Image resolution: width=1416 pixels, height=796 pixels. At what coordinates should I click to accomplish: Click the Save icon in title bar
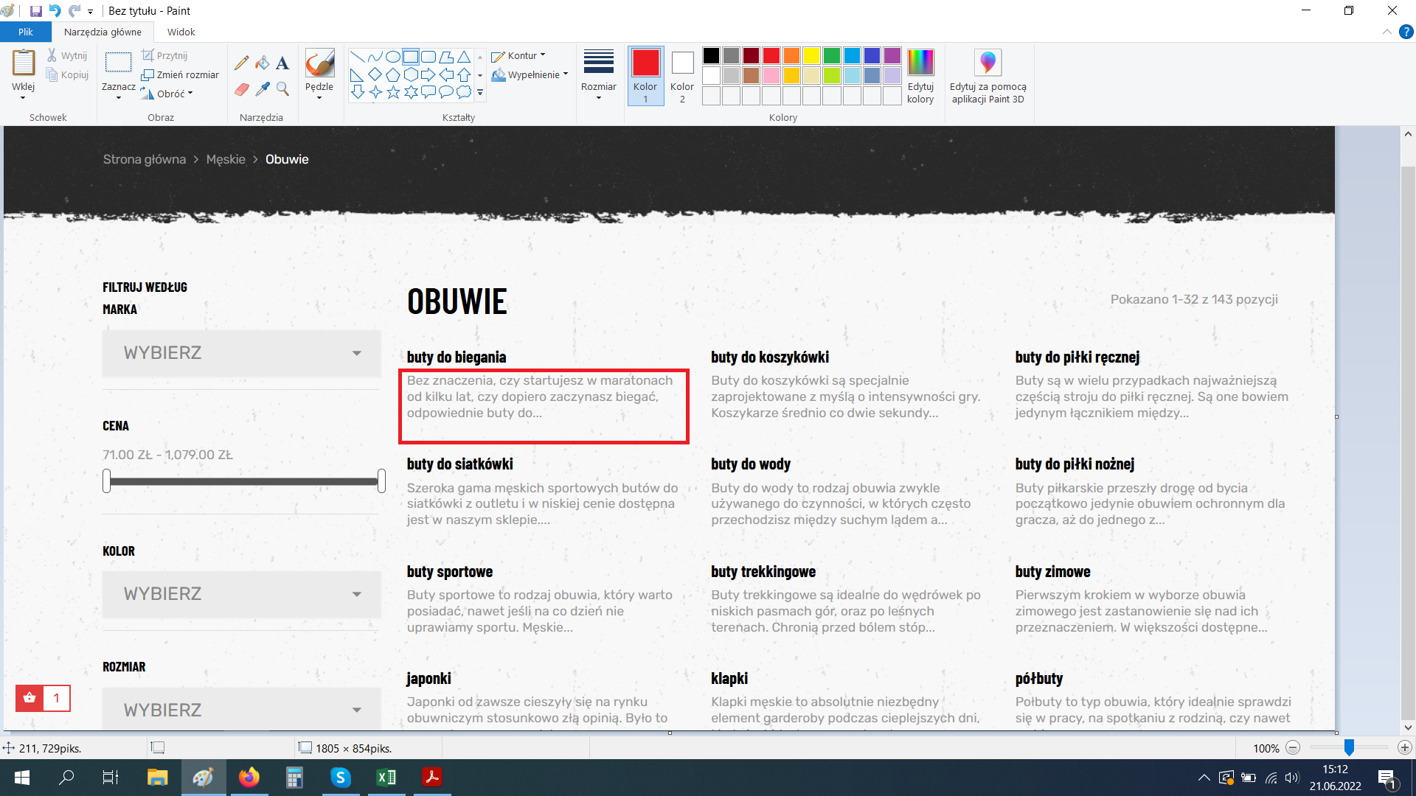point(35,11)
